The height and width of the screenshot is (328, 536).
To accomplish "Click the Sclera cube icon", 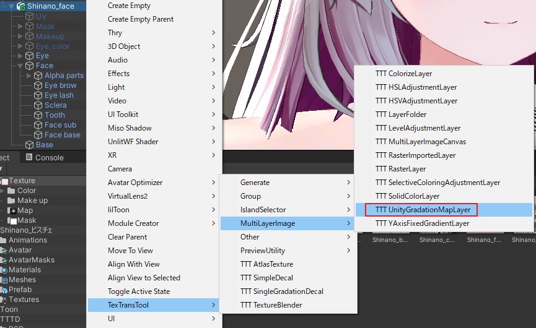I will coord(38,105).
